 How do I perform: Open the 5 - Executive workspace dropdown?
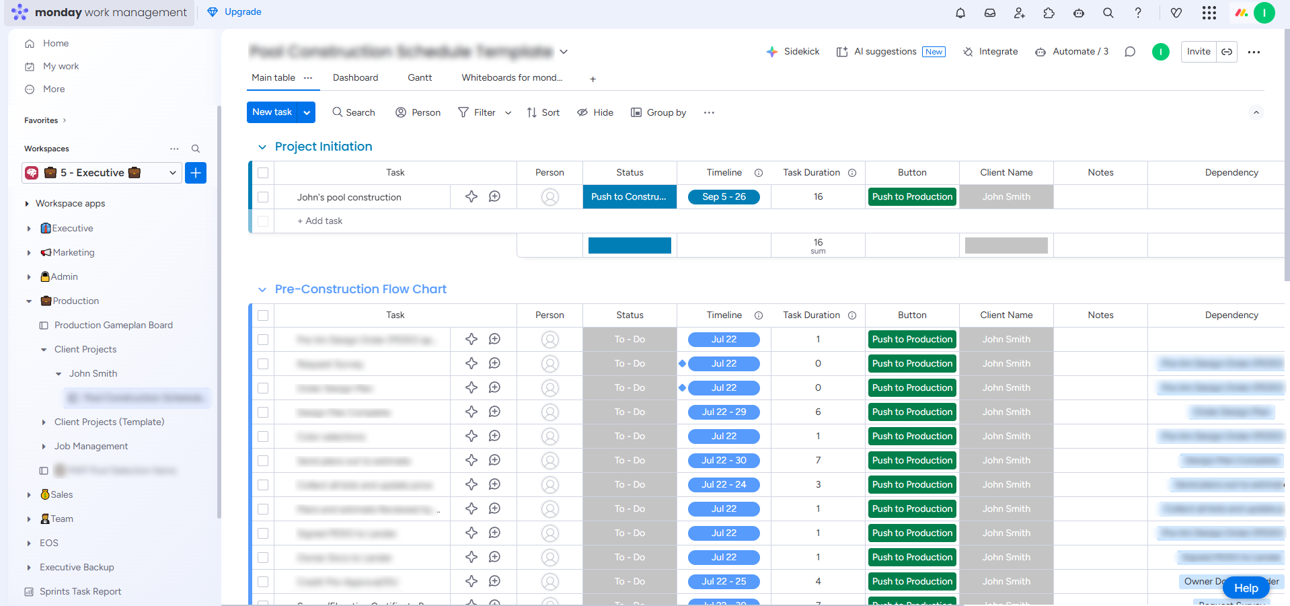click(x=172, y=173)
